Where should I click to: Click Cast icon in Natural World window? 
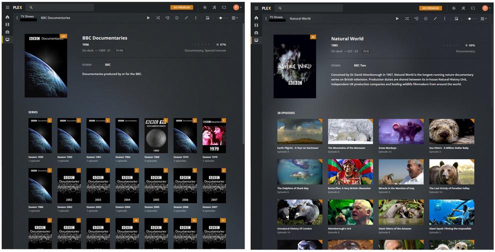pos(473,8)
